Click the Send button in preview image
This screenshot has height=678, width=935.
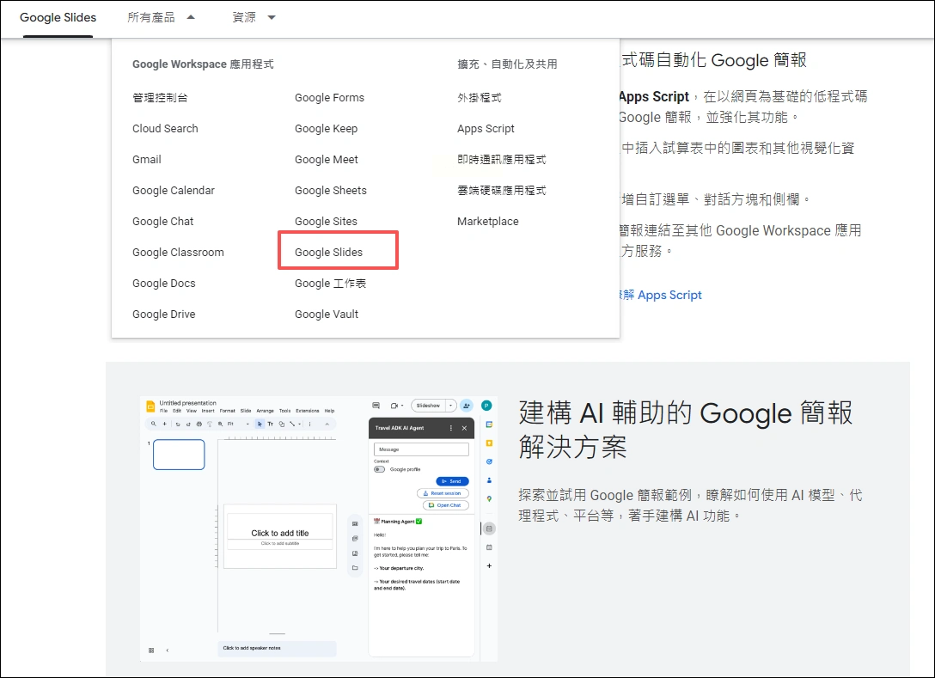click(452, 481)
